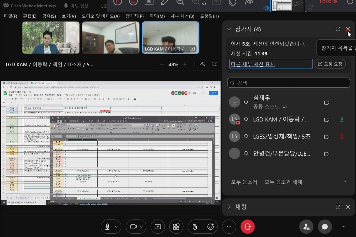Select the outdoor-background man video thumbnail

pos(51,38)
